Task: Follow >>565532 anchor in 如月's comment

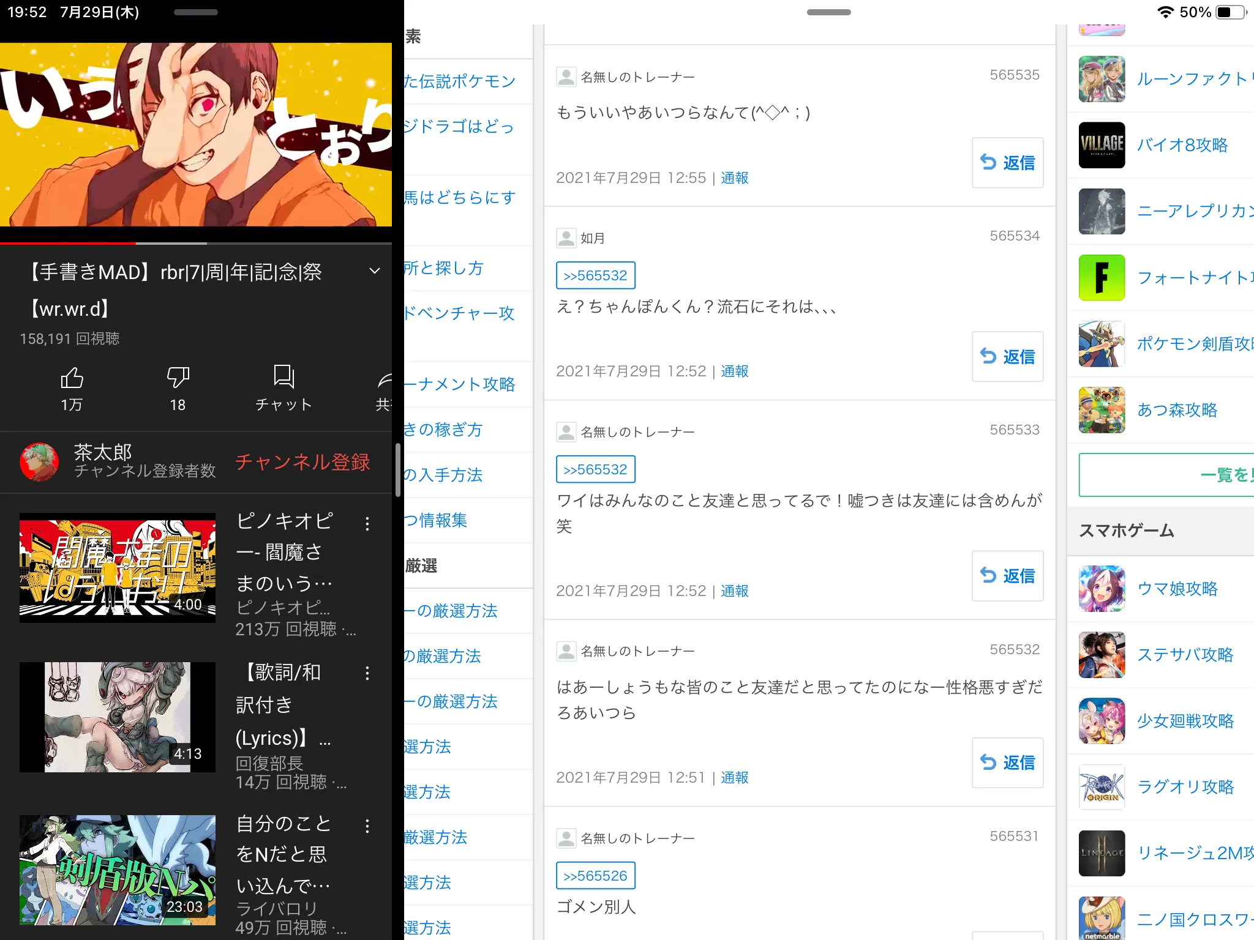Action: coord(596,275)
